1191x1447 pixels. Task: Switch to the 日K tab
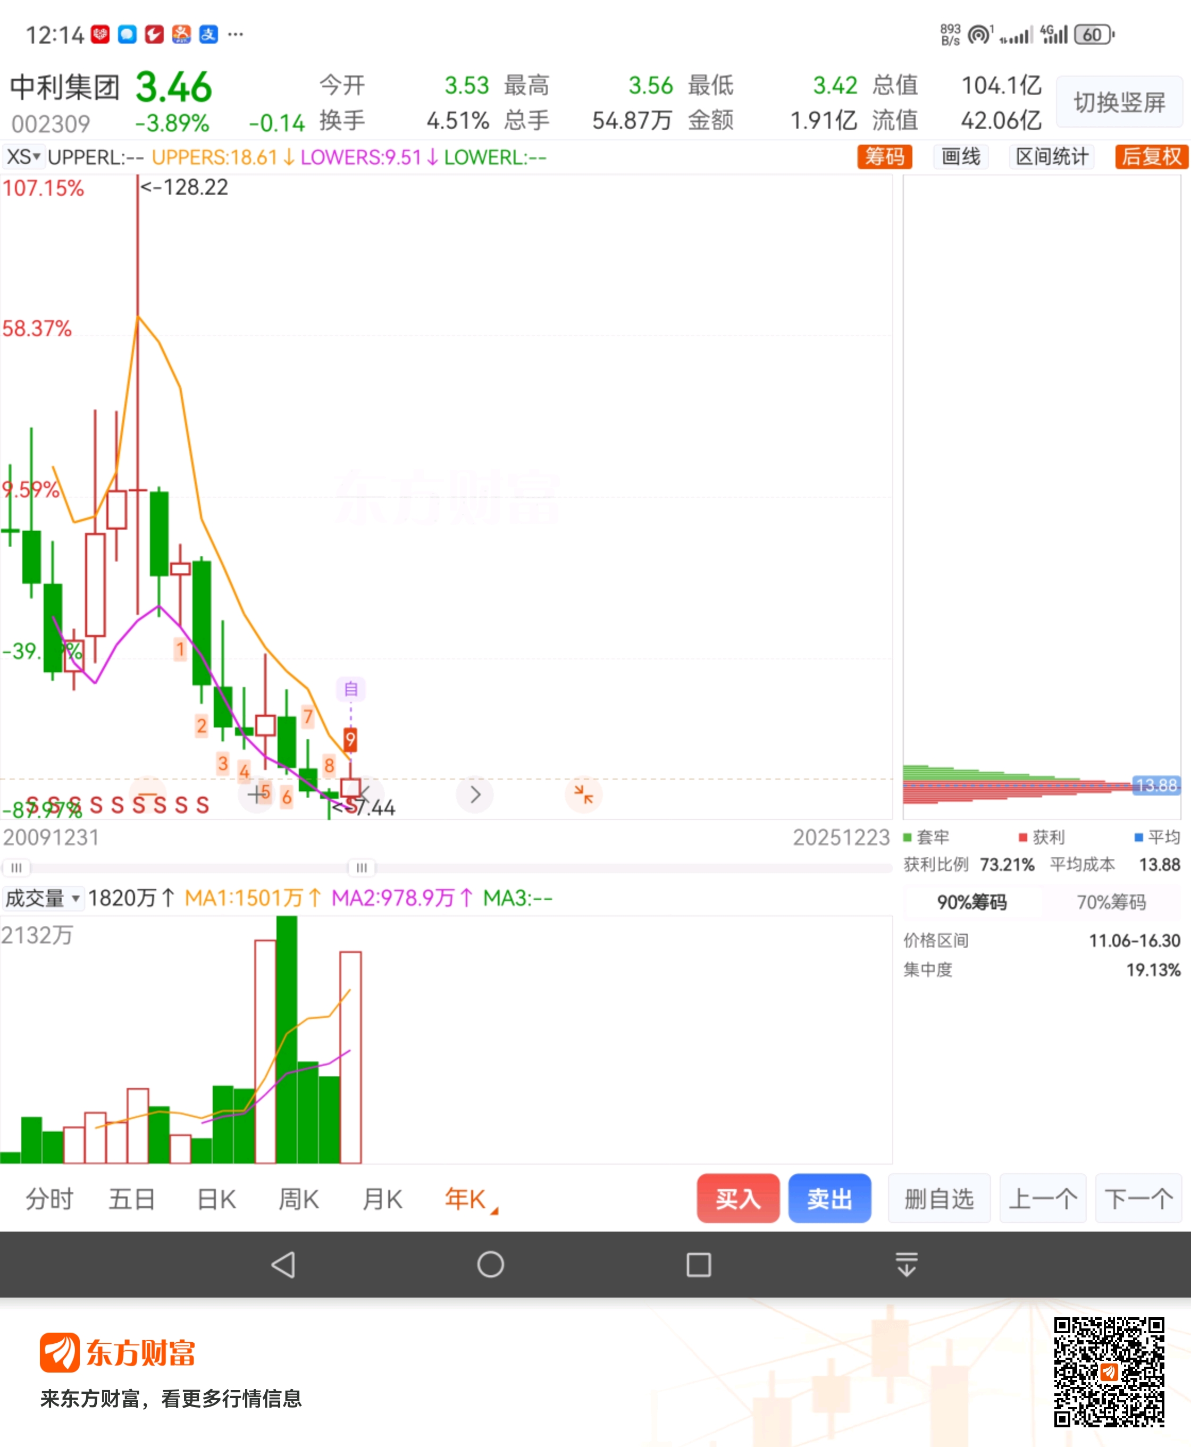tap(216, 1199)
